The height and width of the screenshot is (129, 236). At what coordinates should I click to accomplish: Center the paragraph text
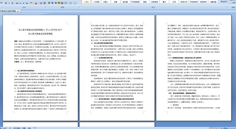(52, 3)
